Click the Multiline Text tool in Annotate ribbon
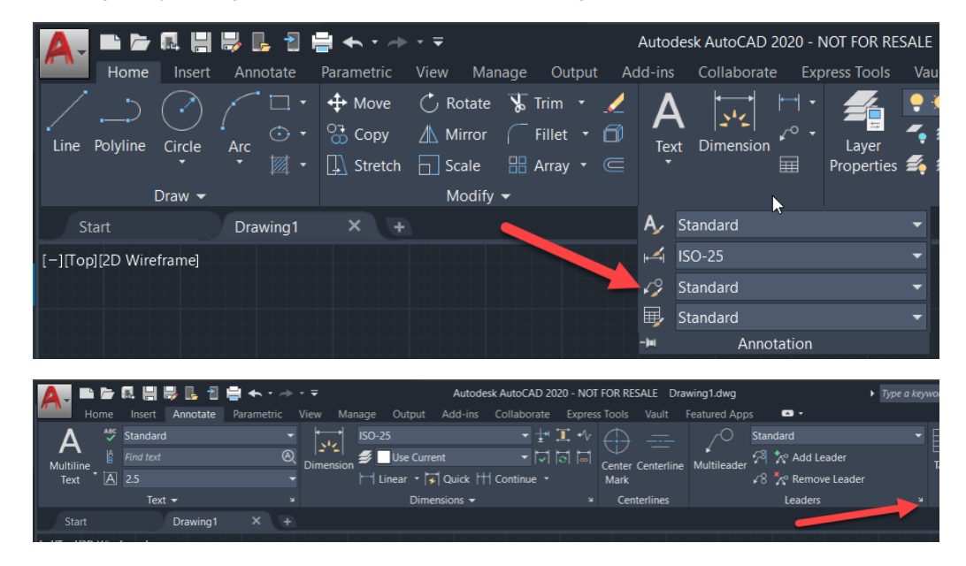The height and width of the screenshot is (566, 966). click(x=70, y=457)
